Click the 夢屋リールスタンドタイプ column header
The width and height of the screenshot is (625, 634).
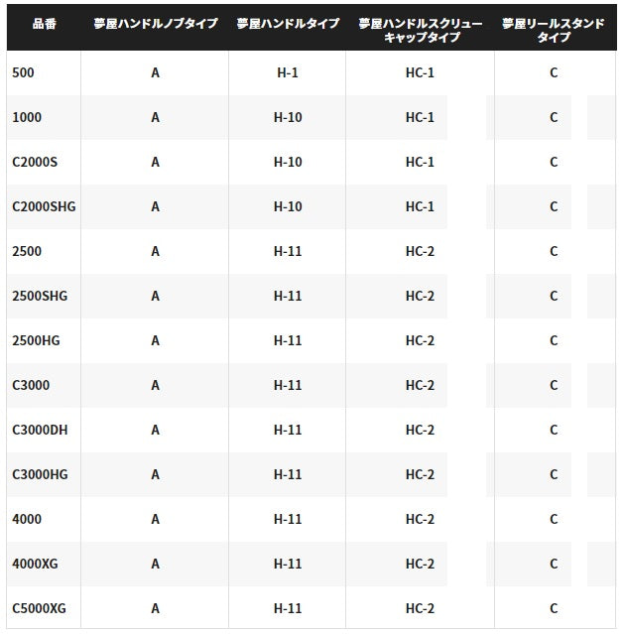(x=554, y=30)
